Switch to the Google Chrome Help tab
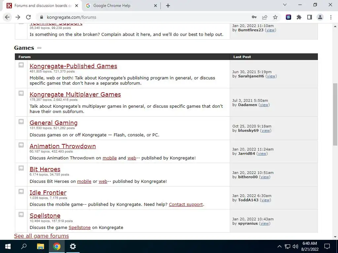 [x=121, y=6]
